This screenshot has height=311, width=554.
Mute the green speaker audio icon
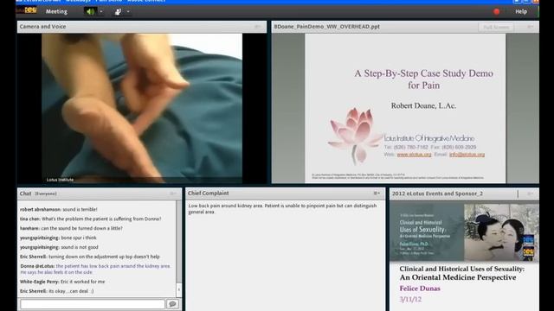tap(90, 11)
